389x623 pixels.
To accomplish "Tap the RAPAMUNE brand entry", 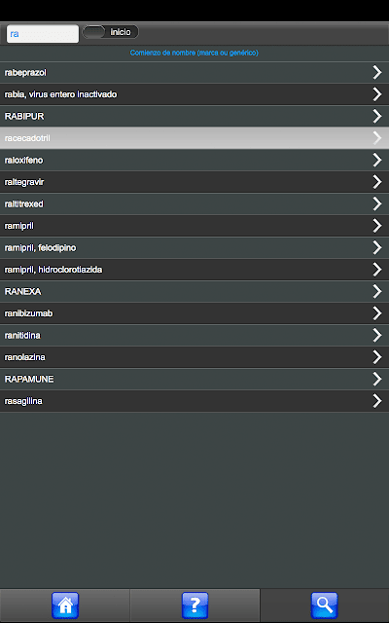I will pyautogui.click(x=194, y=379).
